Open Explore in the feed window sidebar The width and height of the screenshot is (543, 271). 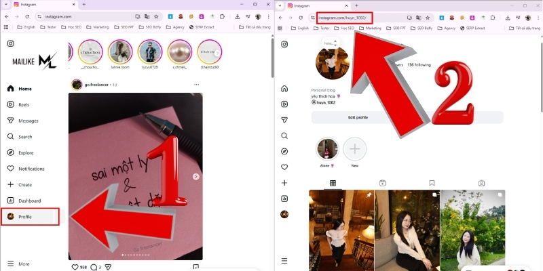pyautogui.click(x=20, y=153)
